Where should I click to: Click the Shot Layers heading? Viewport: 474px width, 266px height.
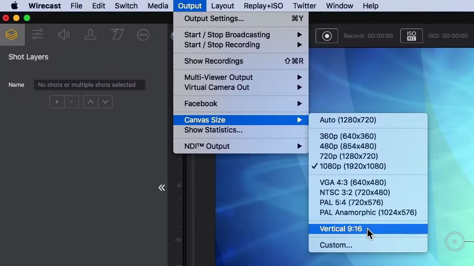point(28,57)
